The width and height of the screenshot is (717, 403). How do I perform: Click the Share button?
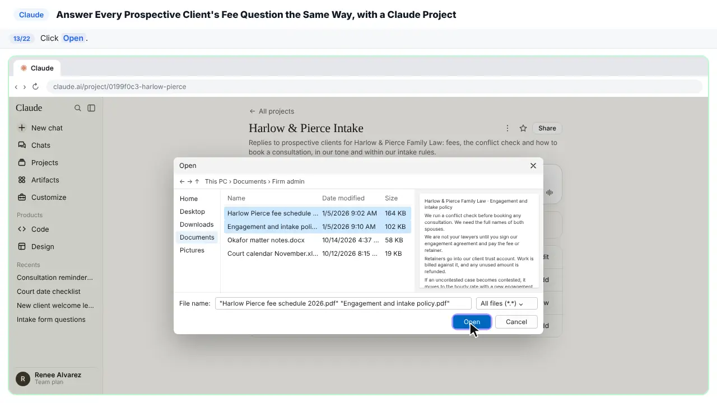[547, 128]
